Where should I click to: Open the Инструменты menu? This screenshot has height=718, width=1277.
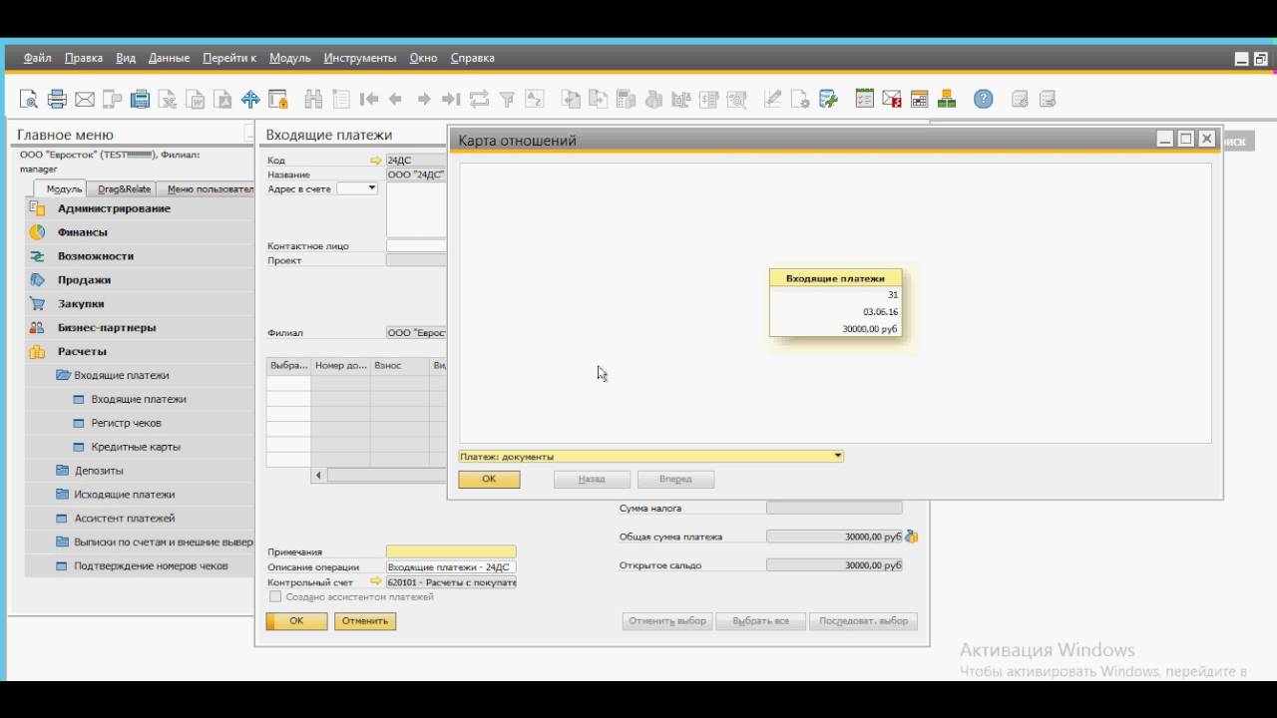coord(360,58)
